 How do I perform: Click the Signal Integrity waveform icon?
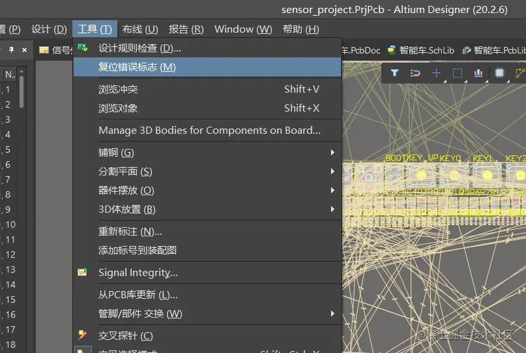(83, 272)
